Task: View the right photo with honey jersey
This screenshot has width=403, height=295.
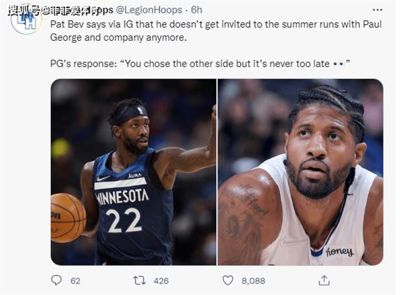Action: coord(300,172)
